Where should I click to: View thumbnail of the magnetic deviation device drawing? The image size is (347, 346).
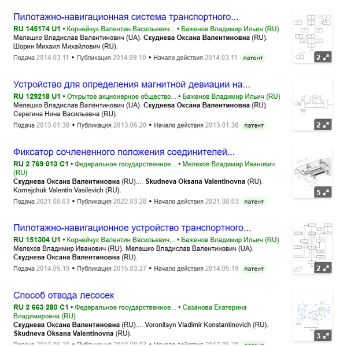[x=312, y=105]
